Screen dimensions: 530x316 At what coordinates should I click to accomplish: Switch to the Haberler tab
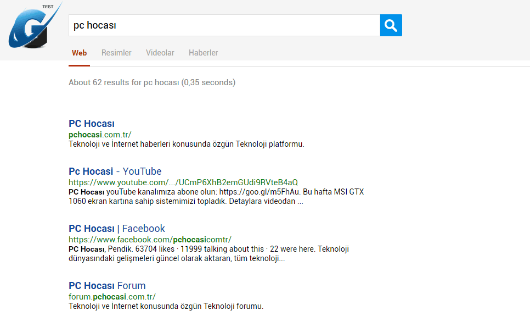tap(203, 53)
